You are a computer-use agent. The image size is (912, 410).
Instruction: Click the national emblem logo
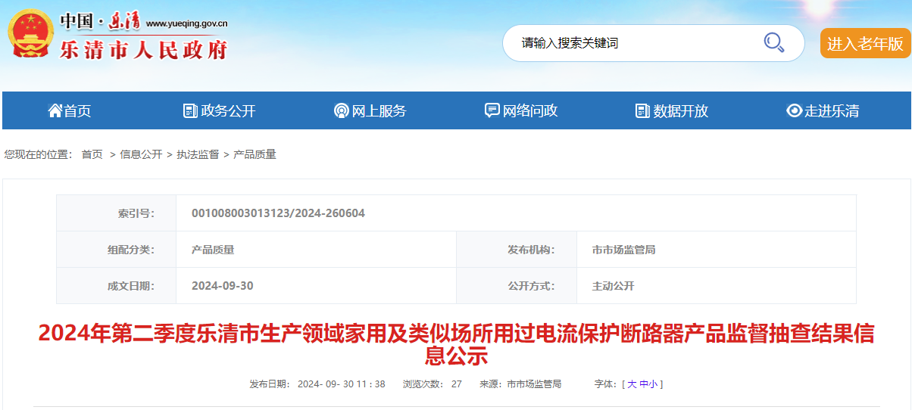click(x=31, y=35)
